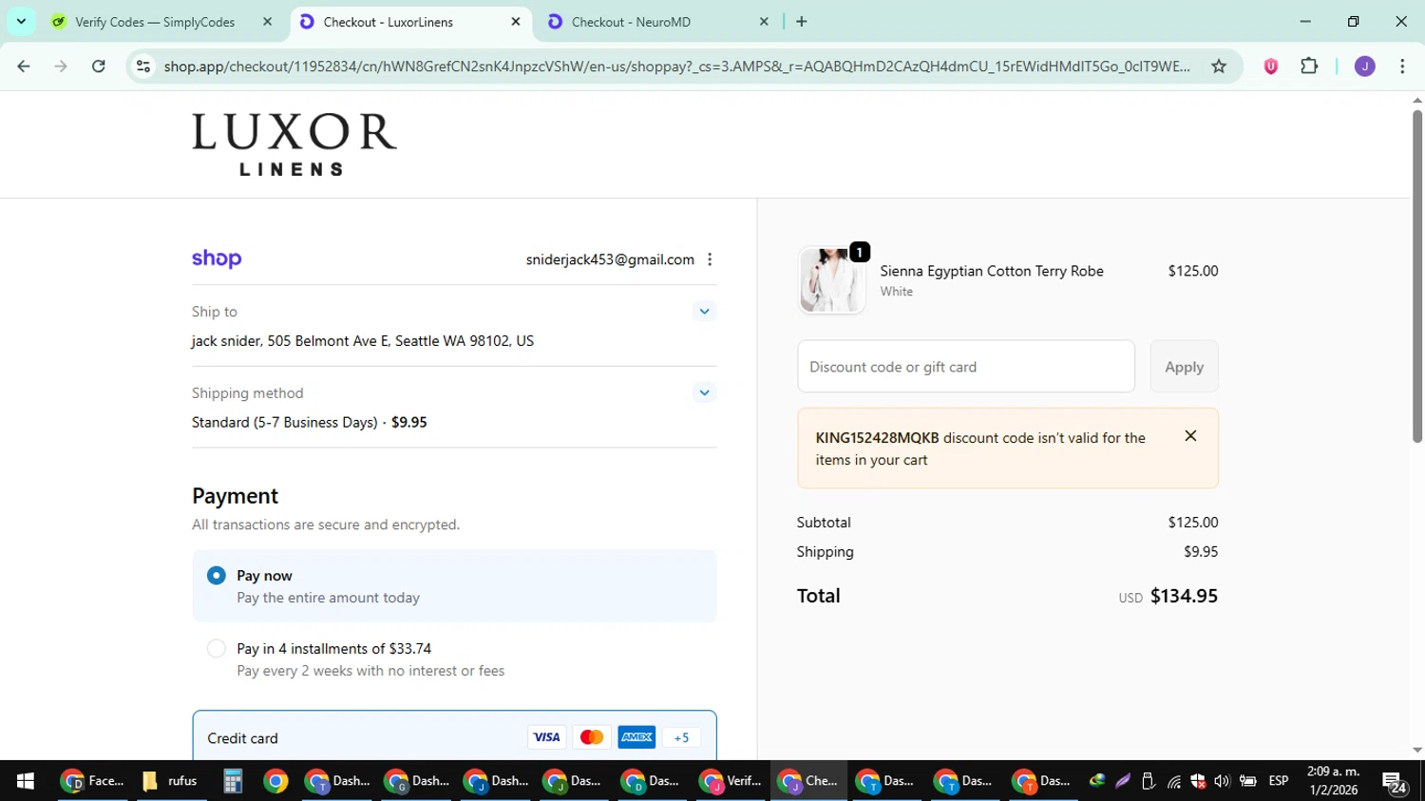Image resolution: width=1425 pixels, height=801 pixels.
Task: Click Sienna Egyptian Cotton Terry Robe title
Action: 992,271
